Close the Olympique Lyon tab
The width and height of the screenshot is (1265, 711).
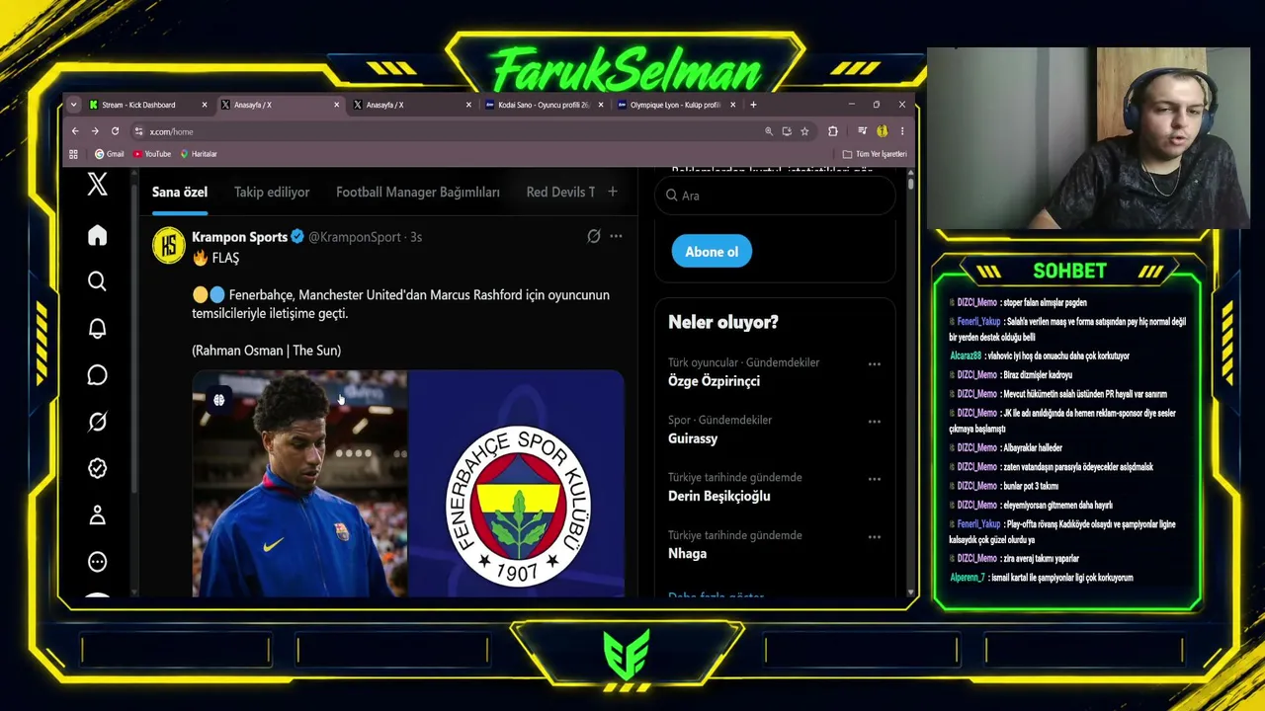click(732, 105)
